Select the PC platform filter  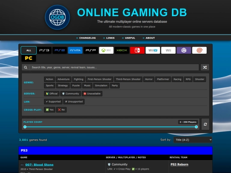29,58
